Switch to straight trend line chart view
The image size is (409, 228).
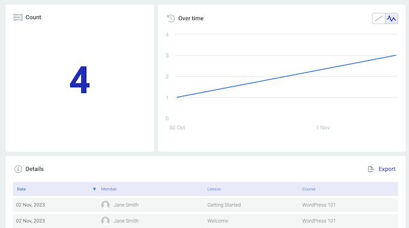378,19
